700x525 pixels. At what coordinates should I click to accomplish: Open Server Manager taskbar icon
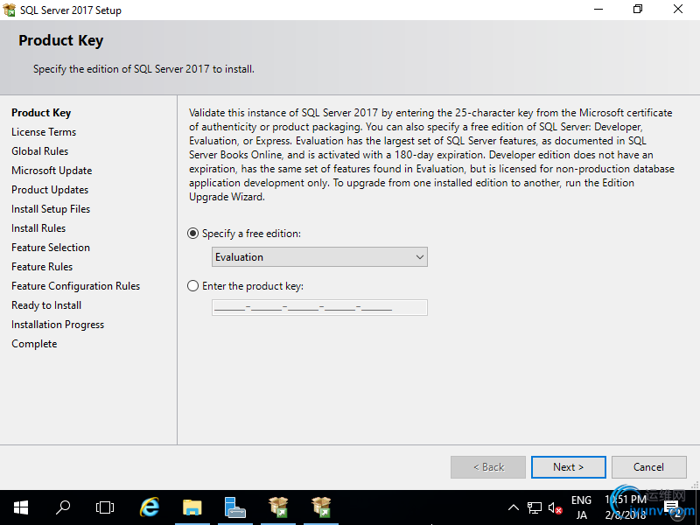click(234, 507)
